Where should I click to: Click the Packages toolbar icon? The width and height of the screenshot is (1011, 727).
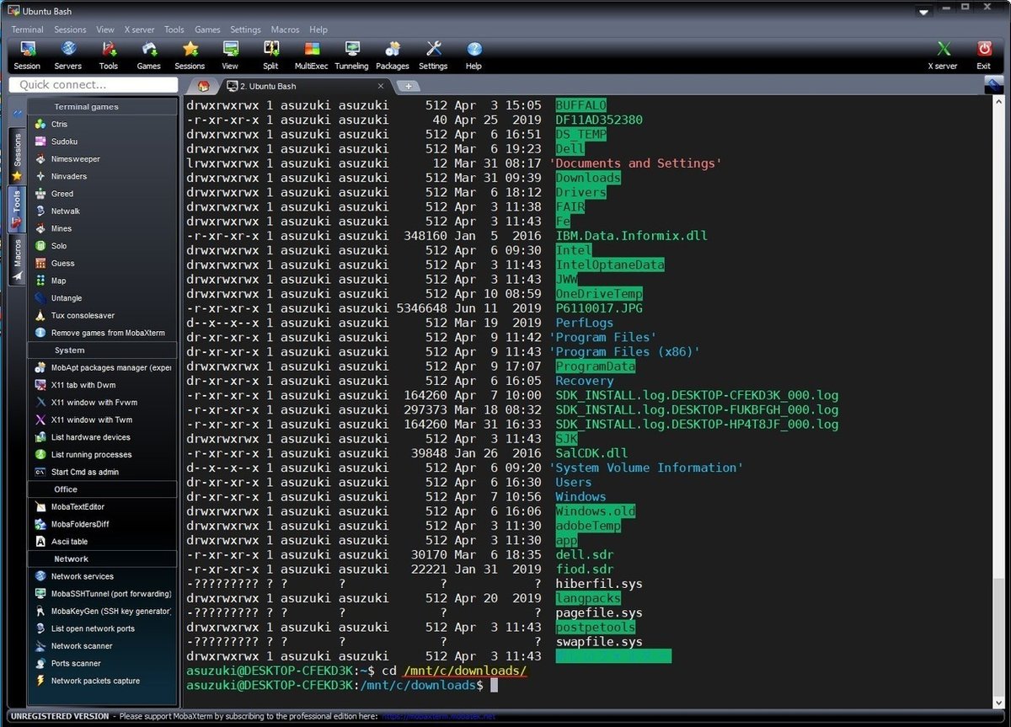coord(393,56)
